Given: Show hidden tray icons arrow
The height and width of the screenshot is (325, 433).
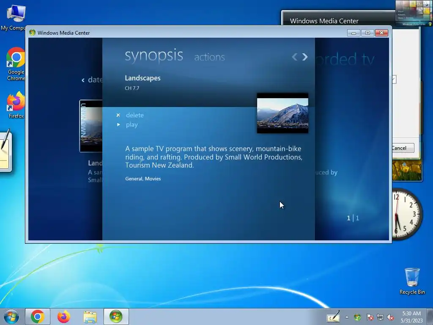Looking at the screenshot, I should [x=347, y=317].
